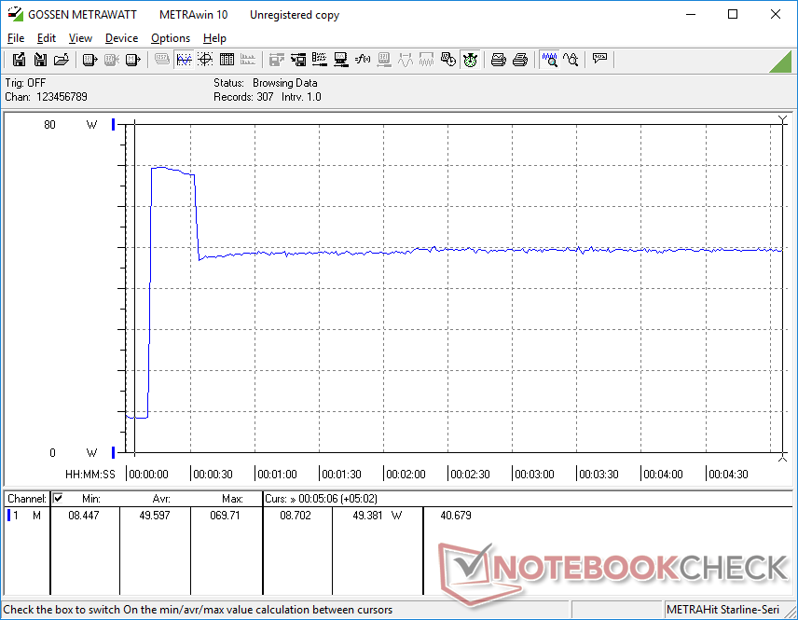This screenshot has height=620, width=798.
Task: Click the grayed sine-wave signal icon
Action: click(x=406, y=60)
